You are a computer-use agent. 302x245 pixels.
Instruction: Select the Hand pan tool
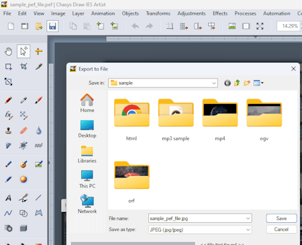(9, 52)
